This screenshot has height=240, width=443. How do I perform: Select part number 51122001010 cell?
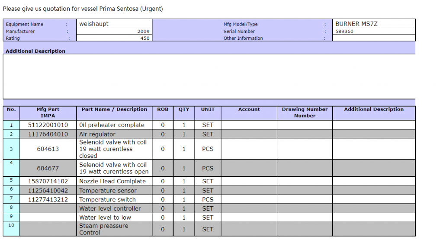pyautogui.click(x=48, y=125)
